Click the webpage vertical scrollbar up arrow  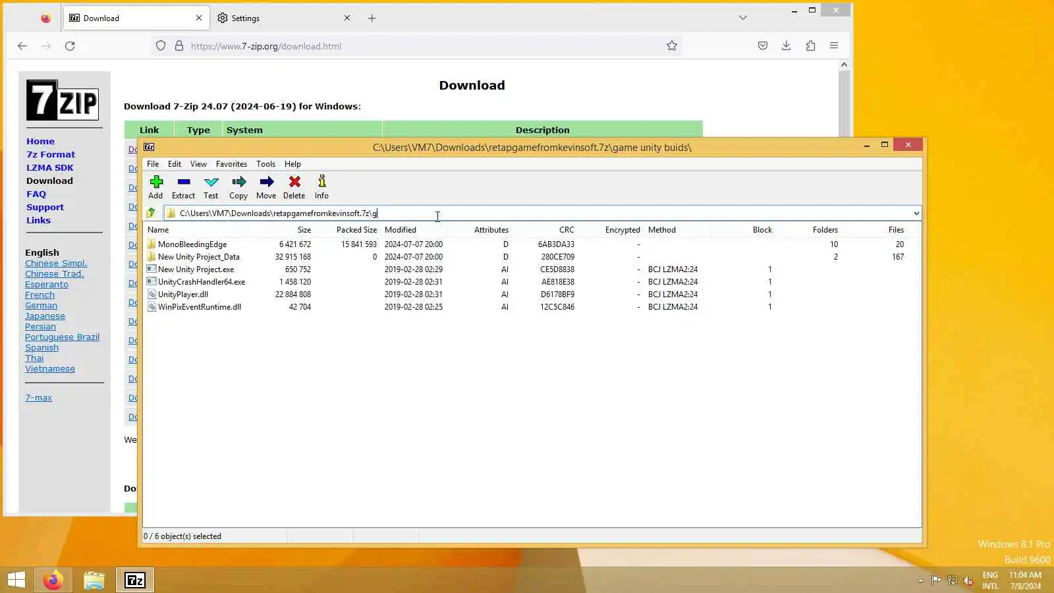844,65
